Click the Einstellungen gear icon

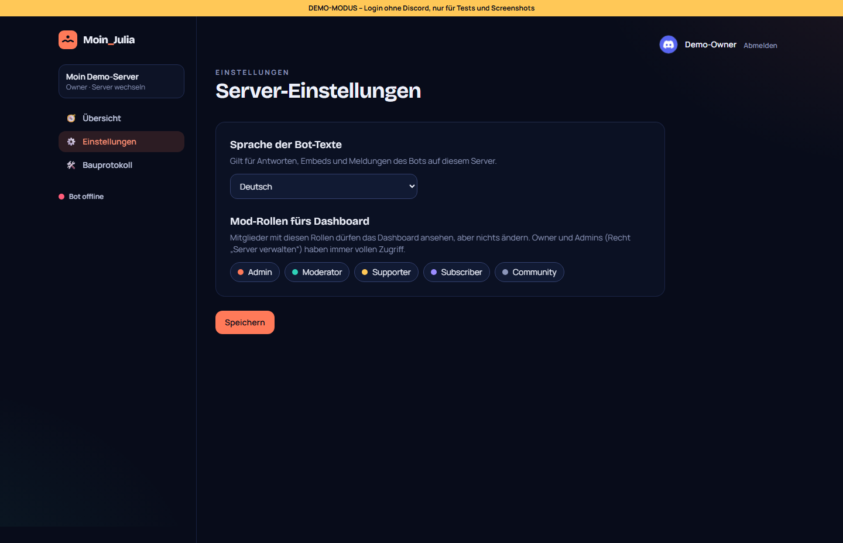click(x=71, y=142)
